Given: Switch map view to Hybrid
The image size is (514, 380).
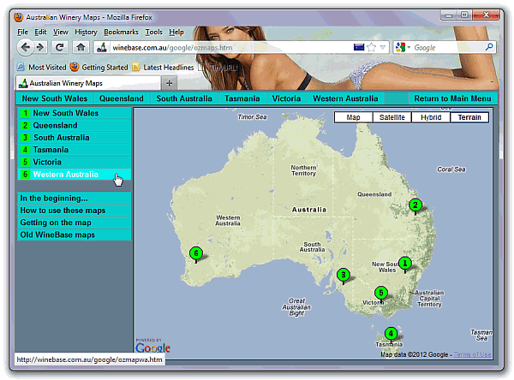Looking at the screenshot, I should pos(431,117).
